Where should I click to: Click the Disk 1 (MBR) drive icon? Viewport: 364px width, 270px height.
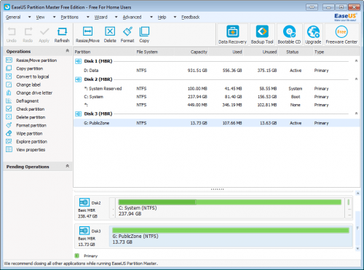click(x=79, y=61)
